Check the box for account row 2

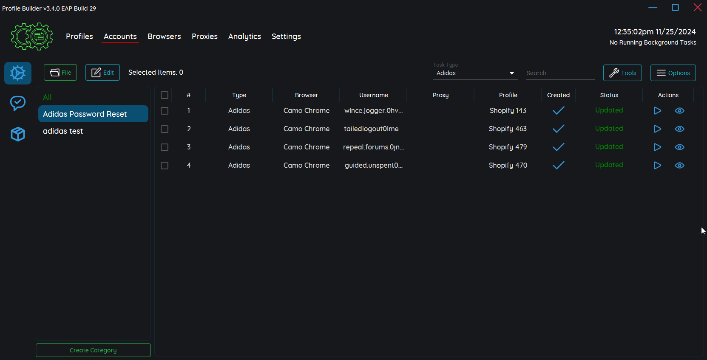click(x=165, y=129)
